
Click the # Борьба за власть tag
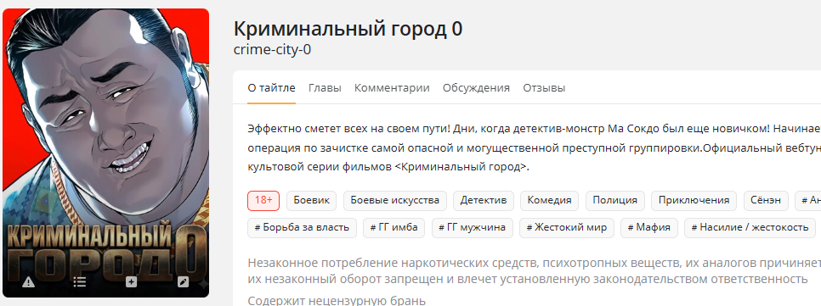click(302, 228)
